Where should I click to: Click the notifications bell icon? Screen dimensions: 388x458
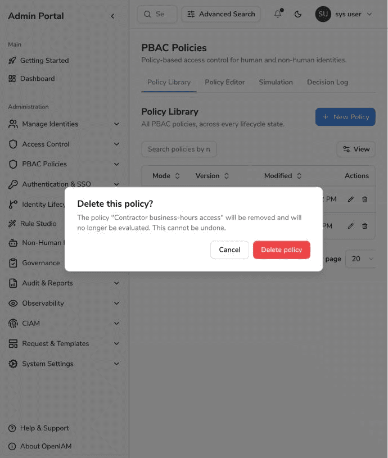[278, 13]
